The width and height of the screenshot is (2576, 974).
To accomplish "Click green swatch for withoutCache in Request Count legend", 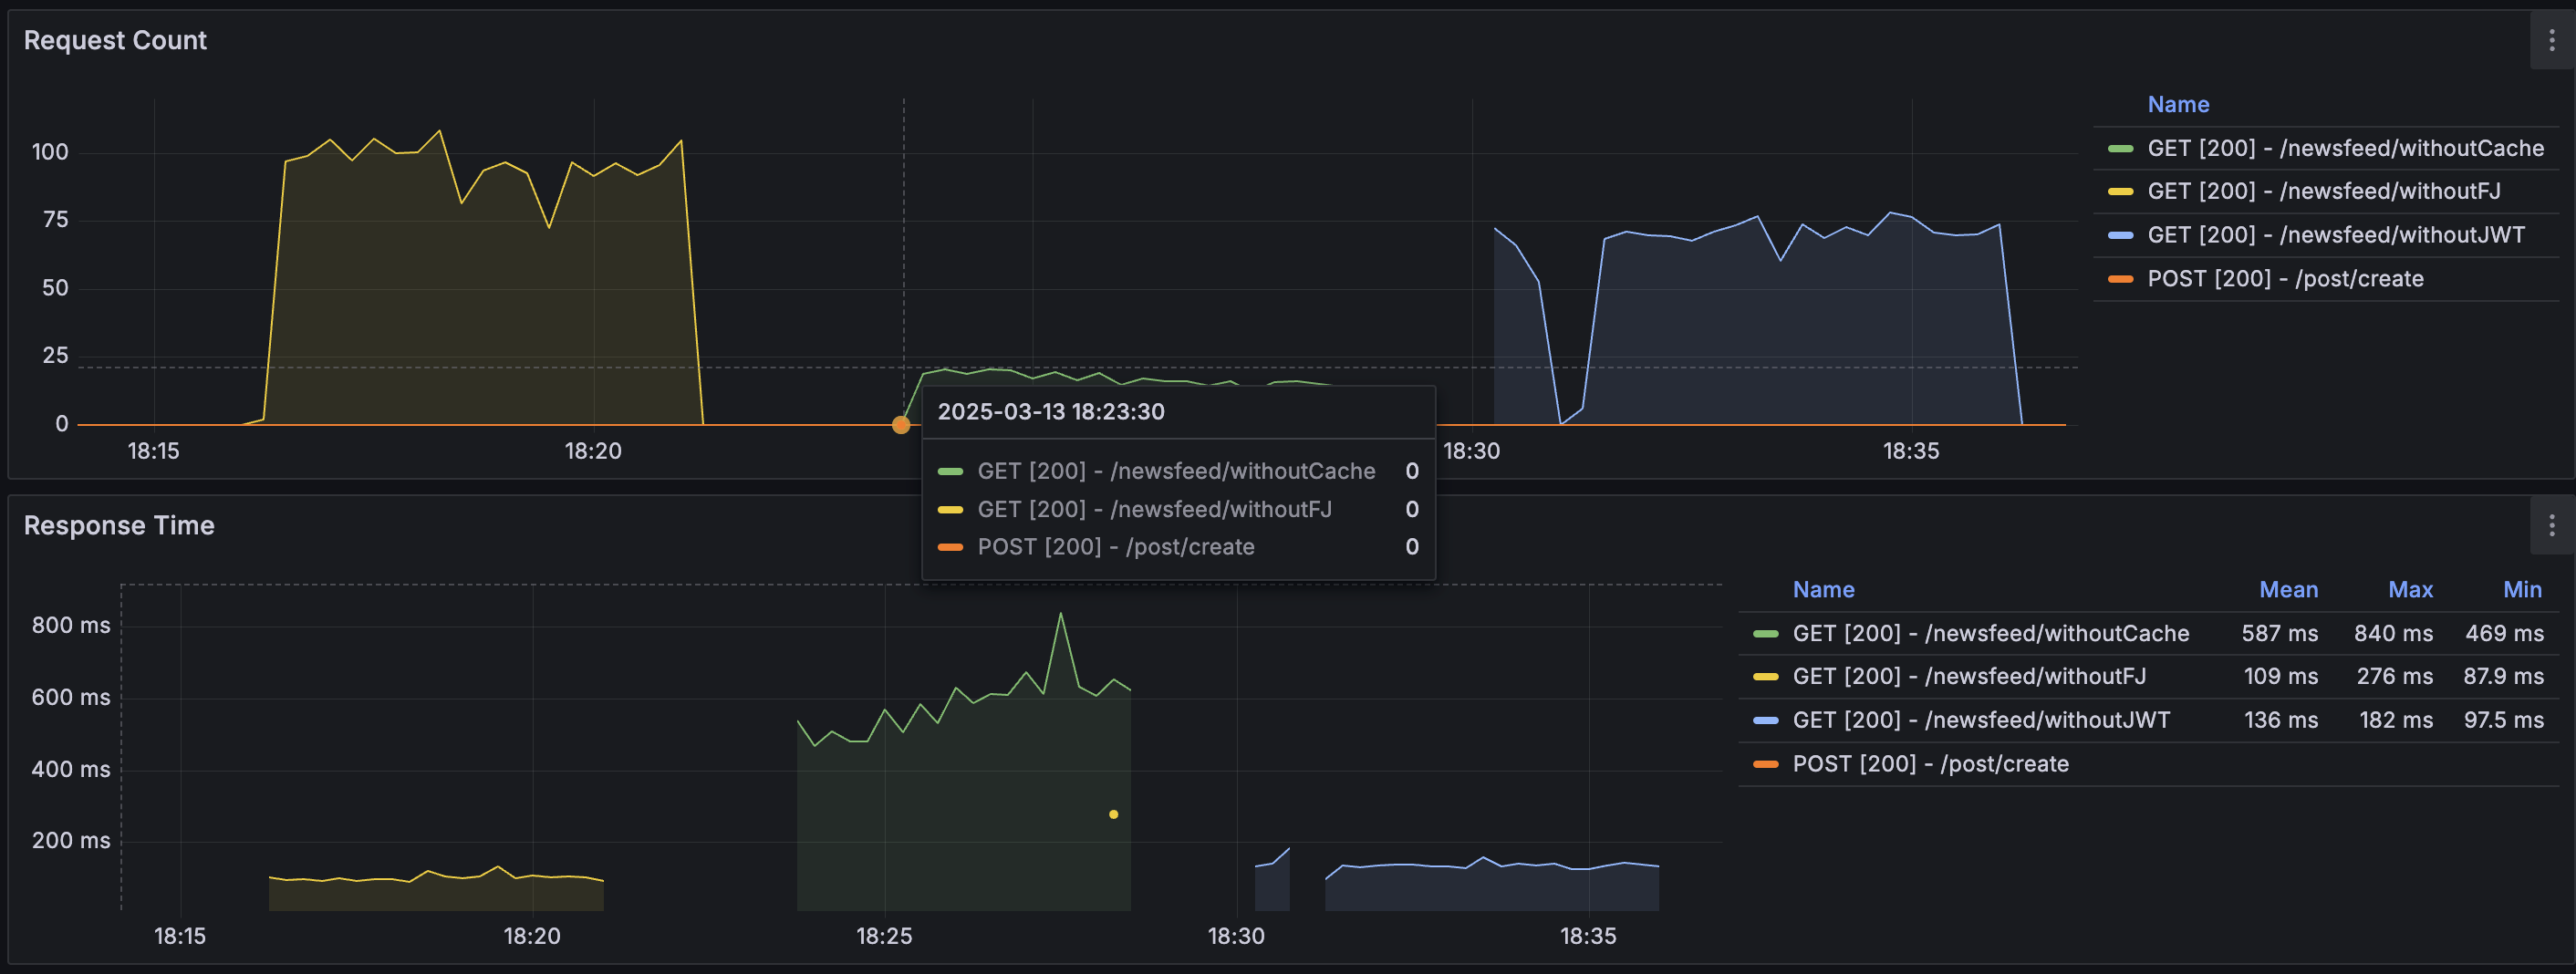I will [x=2120, y=149].
